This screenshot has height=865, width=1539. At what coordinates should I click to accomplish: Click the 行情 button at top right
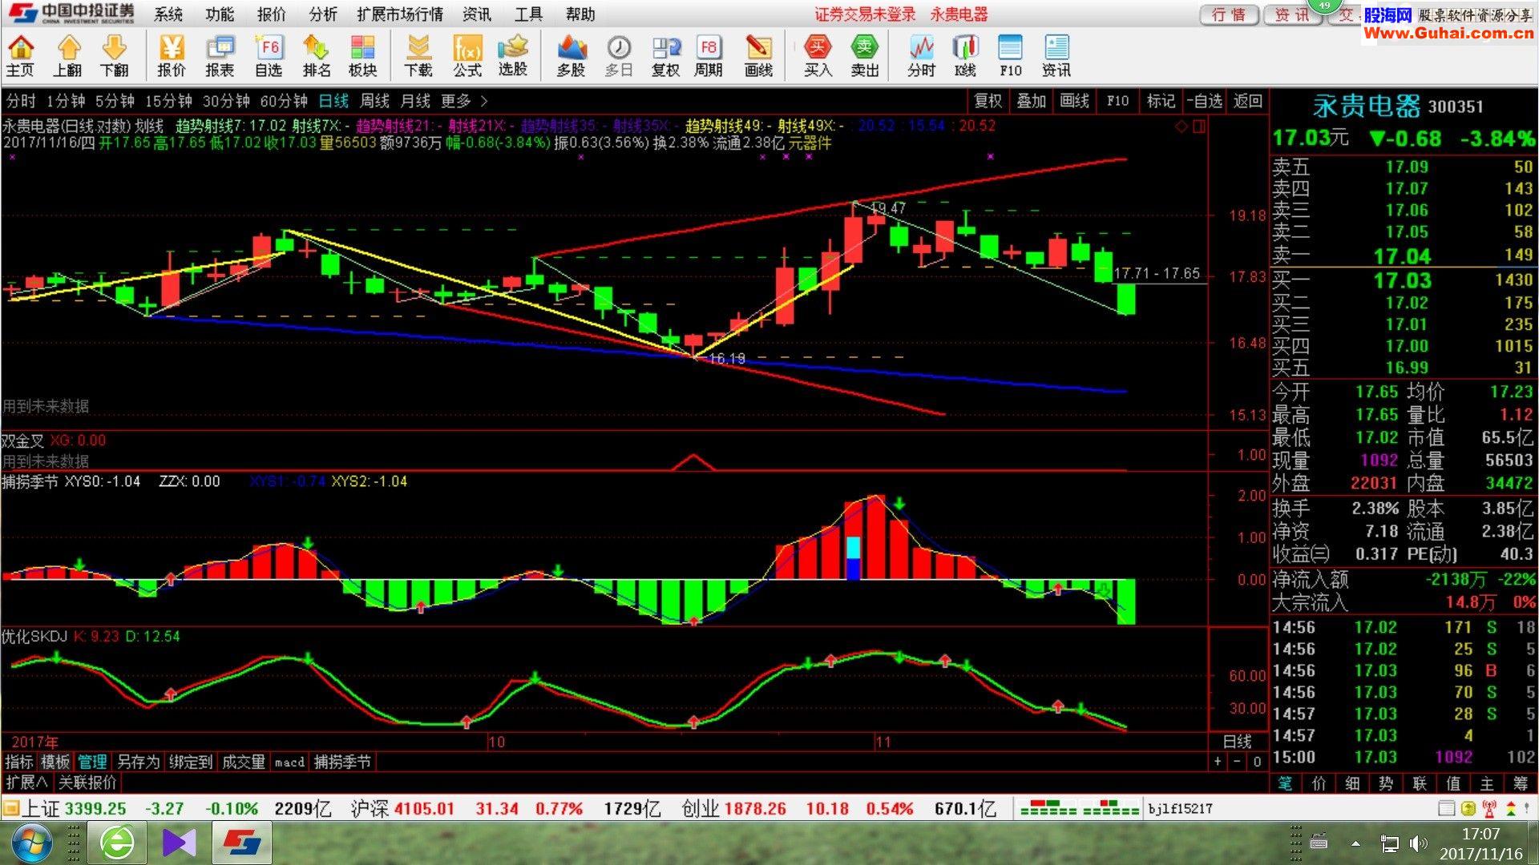tap(1229, 14)
